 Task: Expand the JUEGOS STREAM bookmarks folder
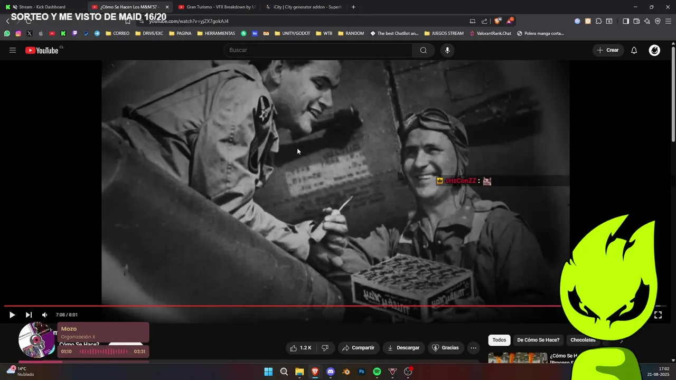coord(444,33)
